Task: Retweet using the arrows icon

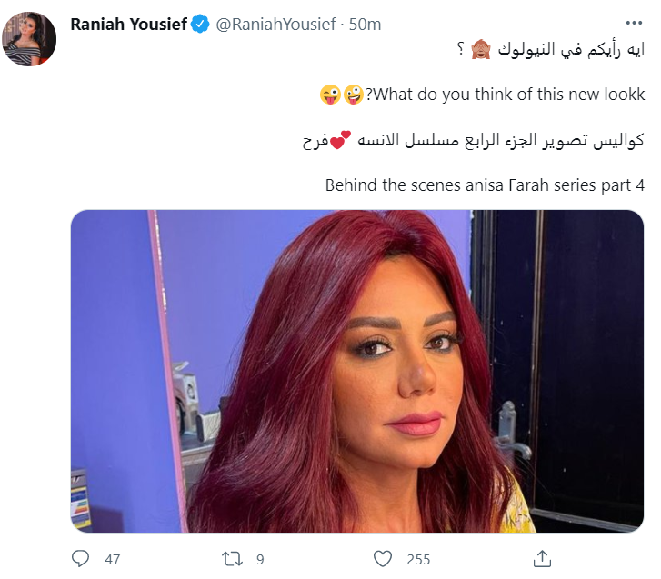Action: click(232, 559)
